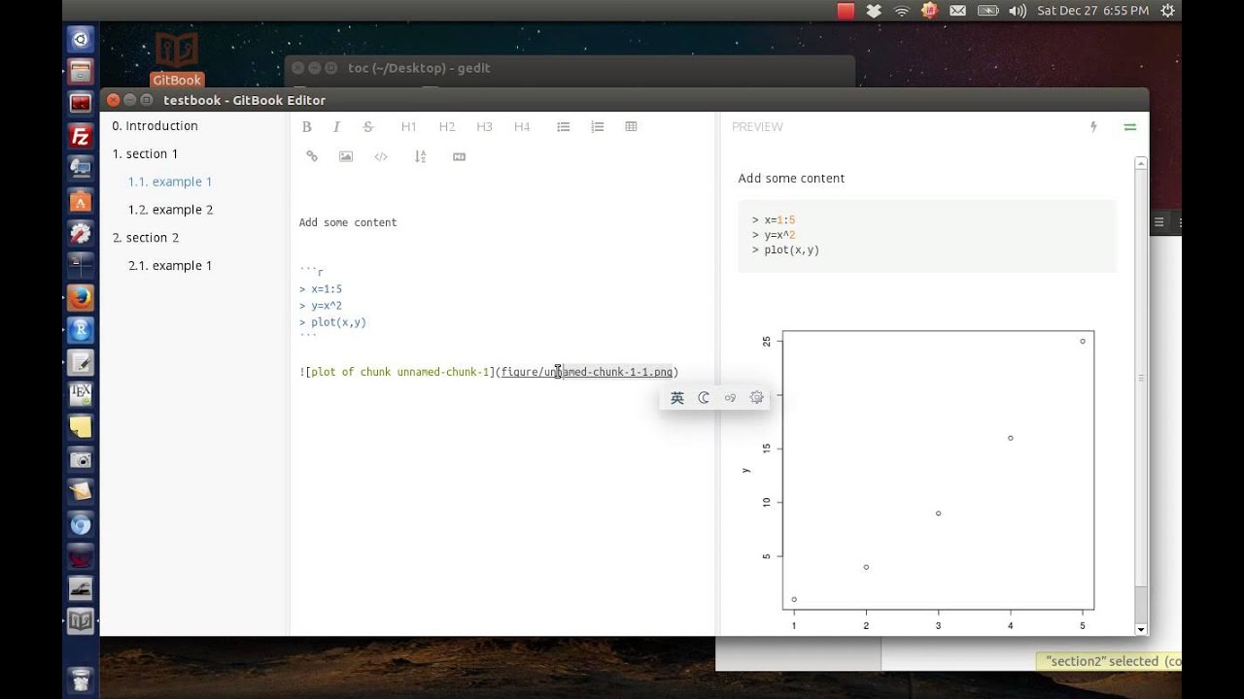Viewport: 1244px width, 699px height.
Task: Insert H2 heading
Action: [x=447, y=127]
